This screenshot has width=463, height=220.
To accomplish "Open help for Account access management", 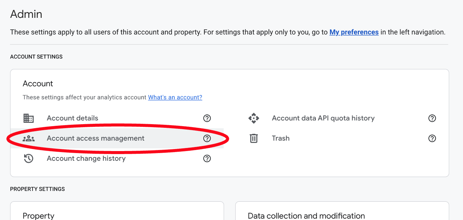I will click(x=207, y=138).
